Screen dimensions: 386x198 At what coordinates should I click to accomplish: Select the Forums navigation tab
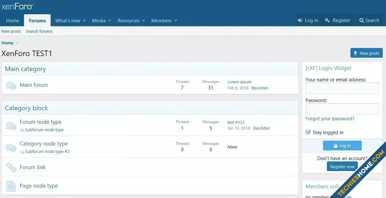[38, 20]
